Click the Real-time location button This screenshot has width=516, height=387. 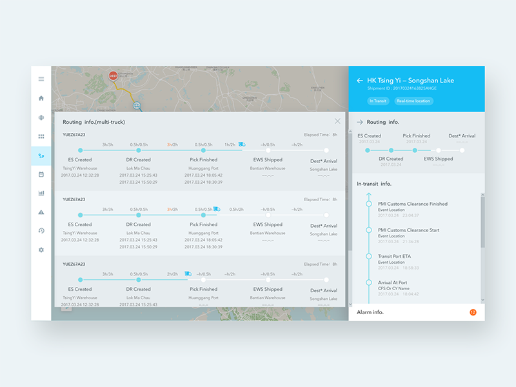413,101
